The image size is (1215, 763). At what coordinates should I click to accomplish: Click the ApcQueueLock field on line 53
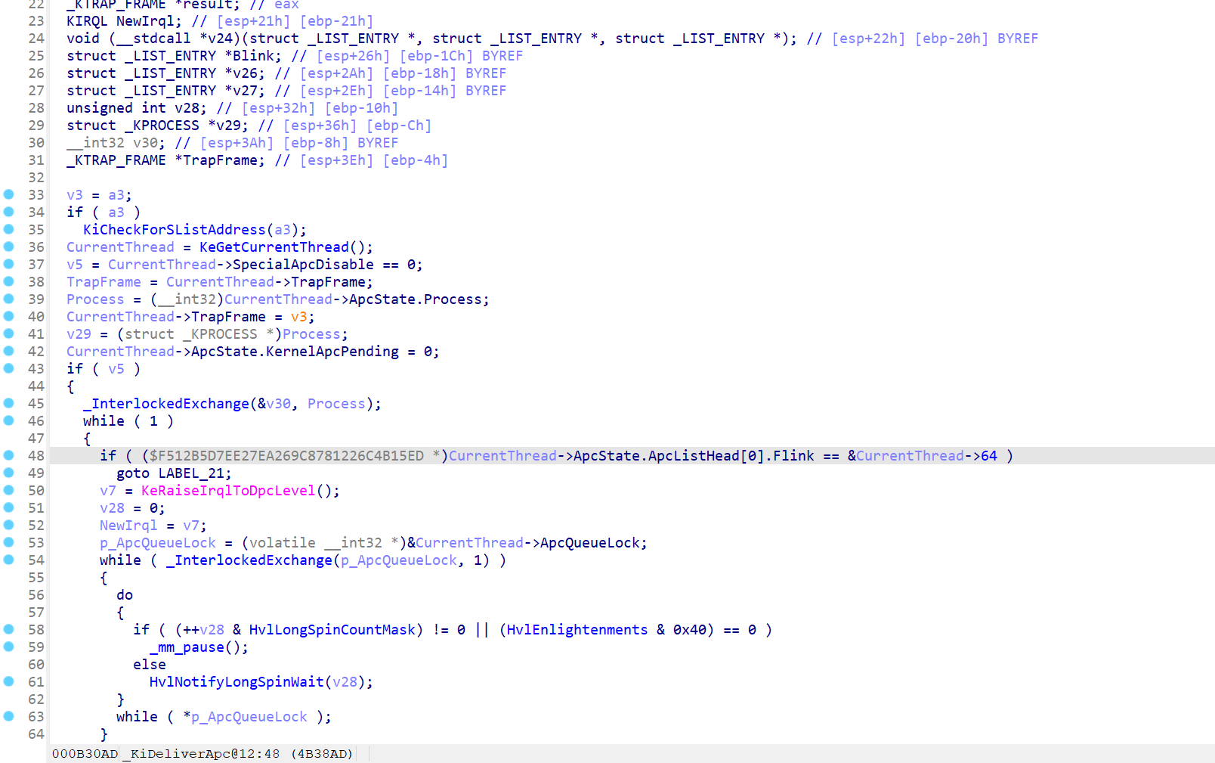[590, 543]
